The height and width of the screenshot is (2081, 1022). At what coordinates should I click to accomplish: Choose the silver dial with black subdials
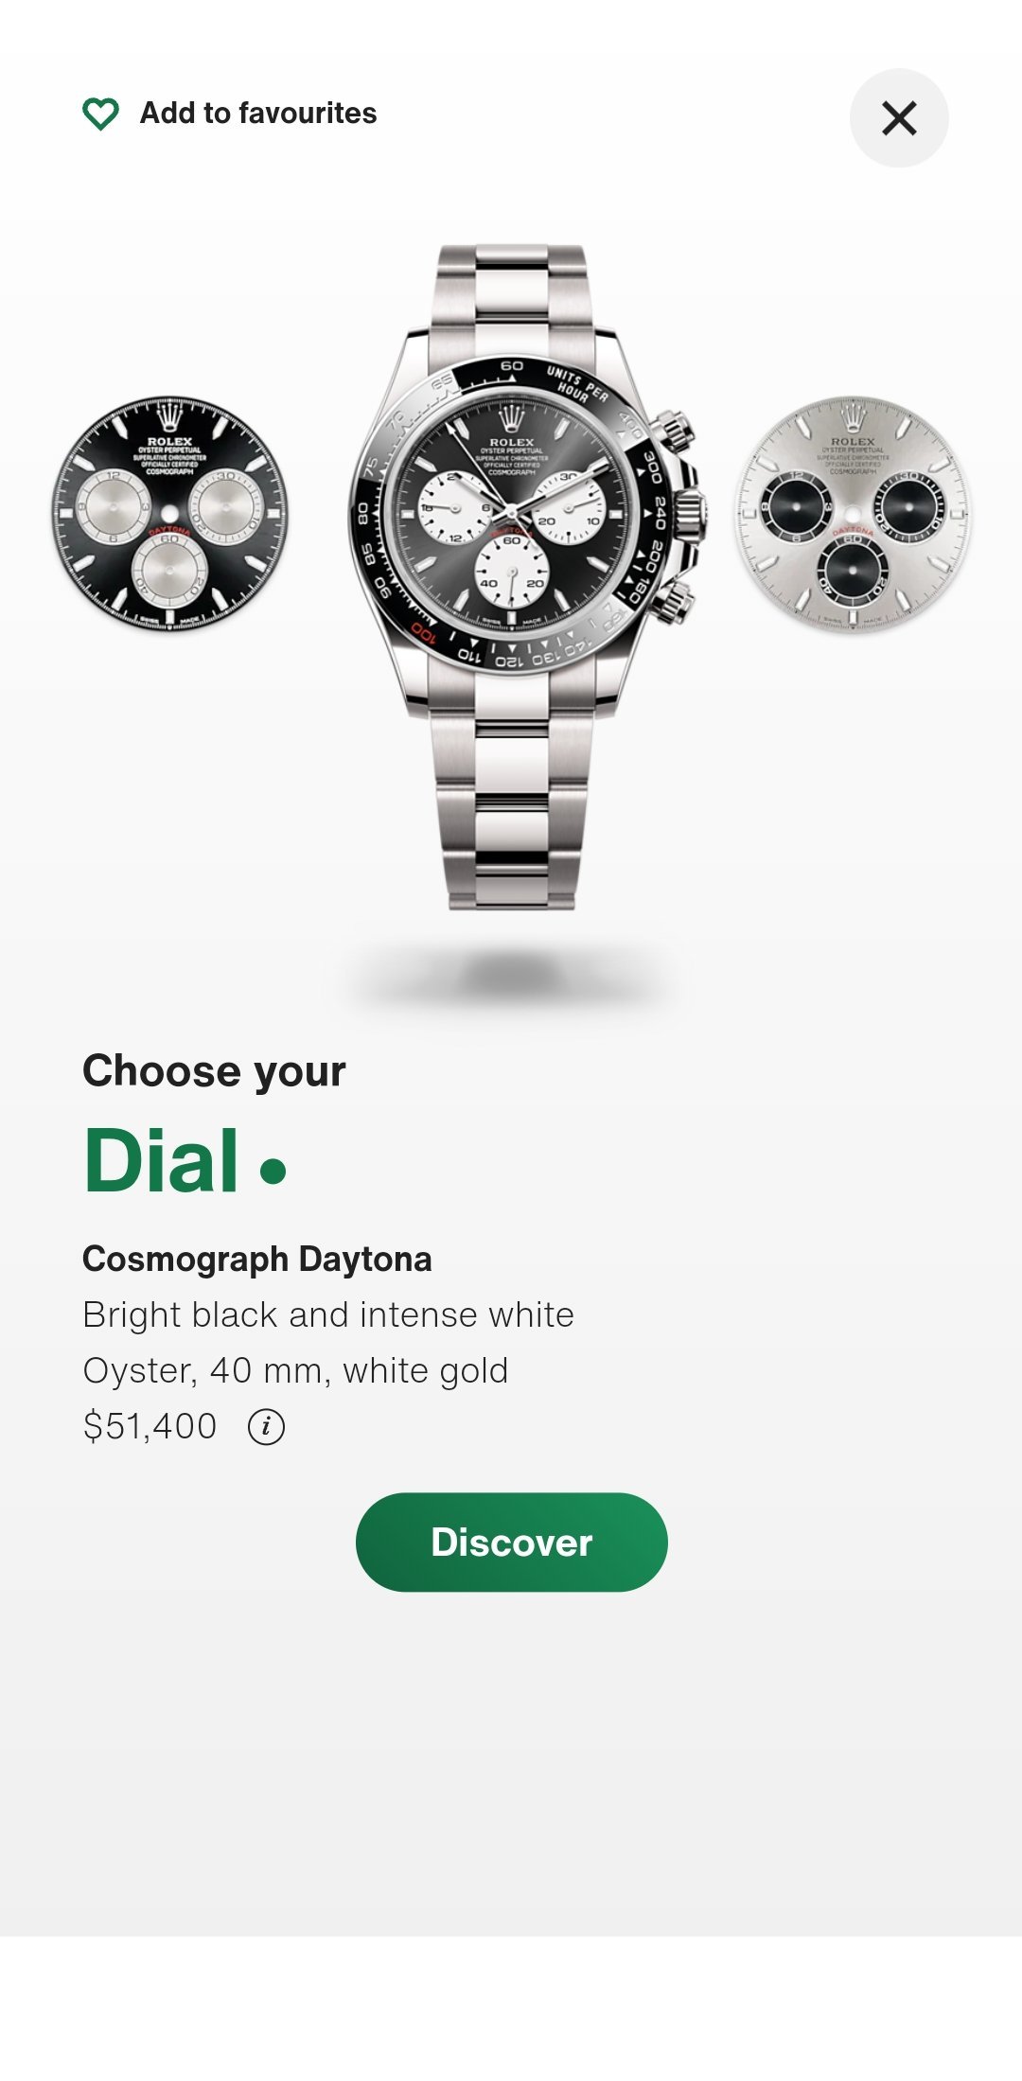pyautogui.click(x=854, y=514)
